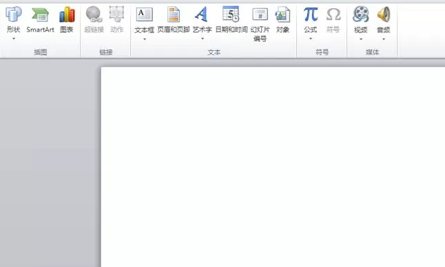Insert 幻灯片编号 slide number
The width and height of the screenshot is (445, 267).
pos(260,24)
